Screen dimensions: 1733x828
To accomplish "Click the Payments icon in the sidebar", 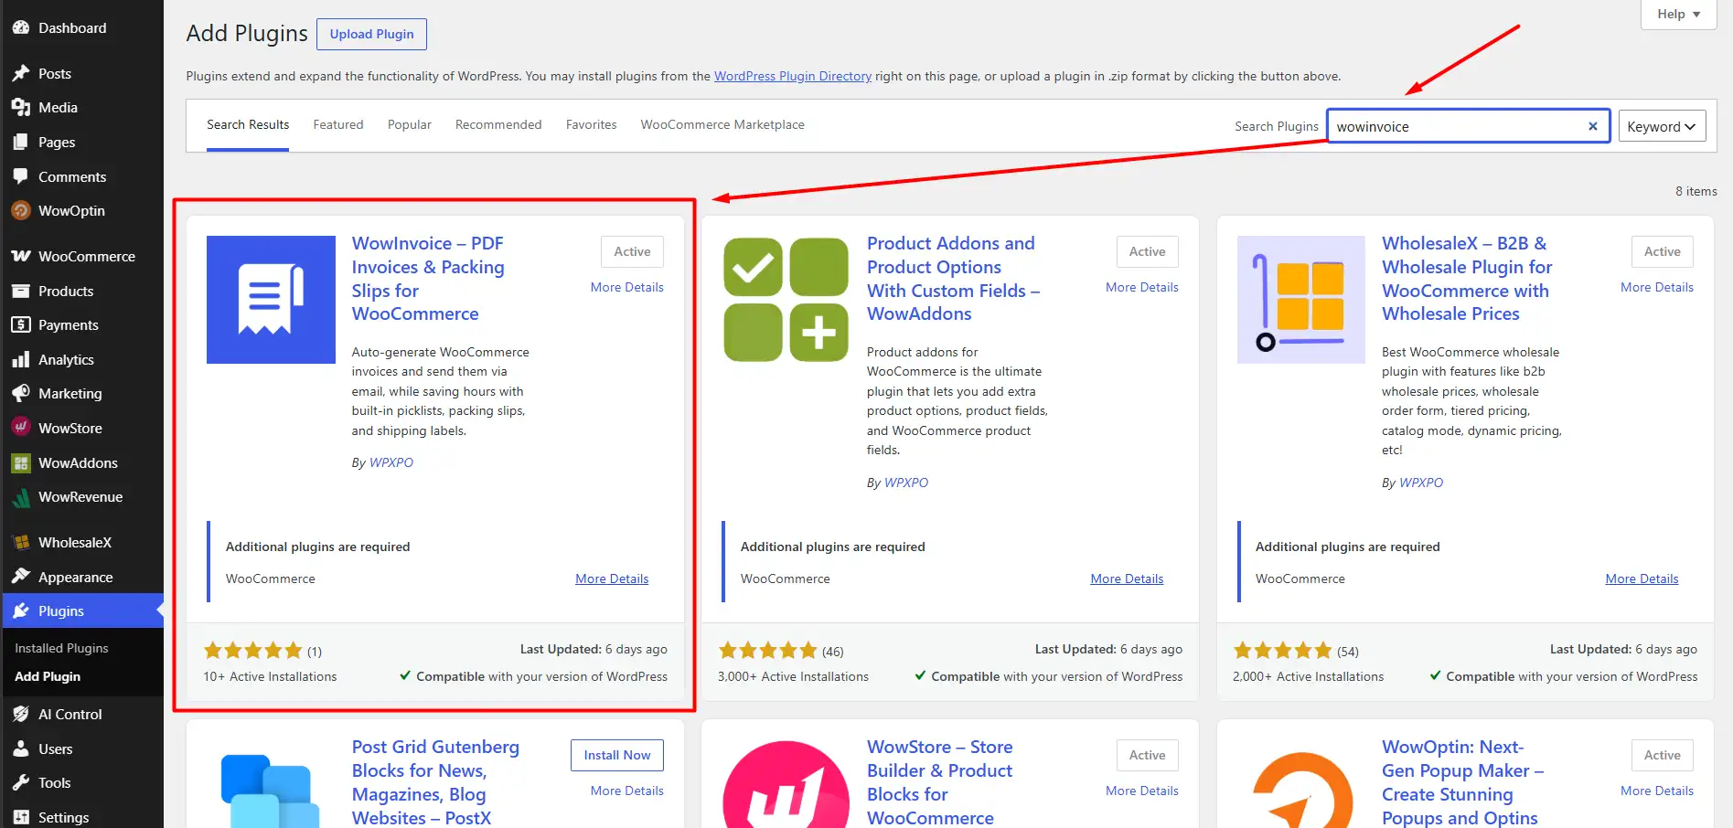I will pos(21,325).
